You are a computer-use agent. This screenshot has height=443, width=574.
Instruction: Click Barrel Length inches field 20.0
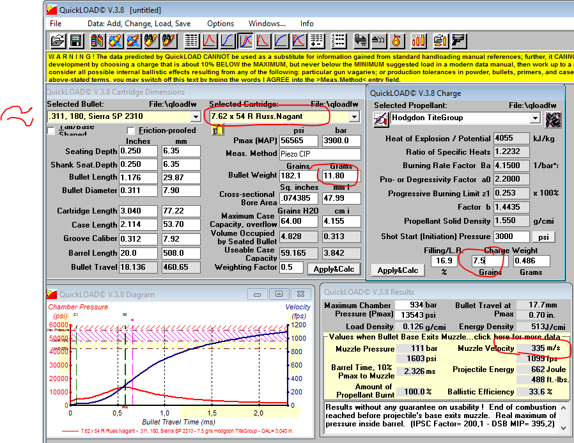(x=138, y=253)
